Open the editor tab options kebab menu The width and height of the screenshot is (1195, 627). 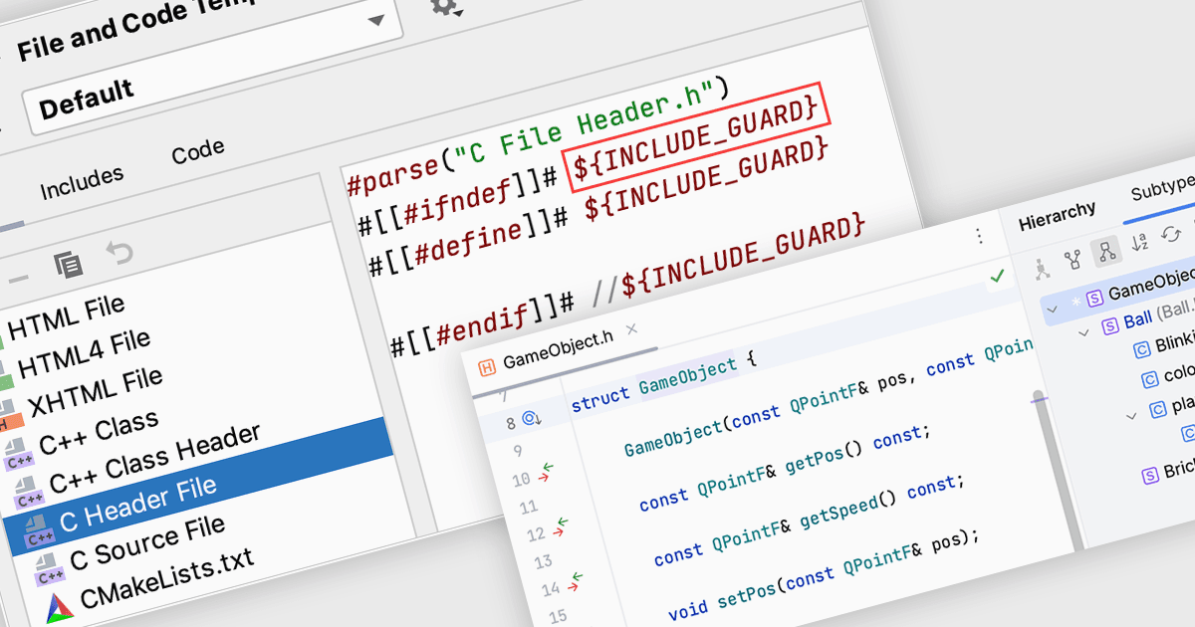pos(979,236)
